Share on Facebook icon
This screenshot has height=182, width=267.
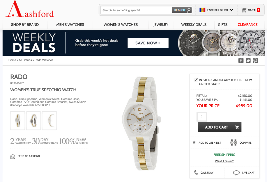(241, 60)
